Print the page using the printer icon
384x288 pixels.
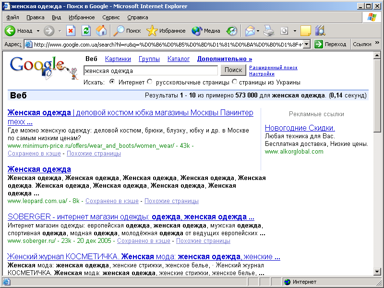coord(269,31)
